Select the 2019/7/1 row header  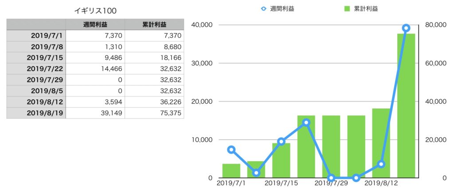click(36, 35)
